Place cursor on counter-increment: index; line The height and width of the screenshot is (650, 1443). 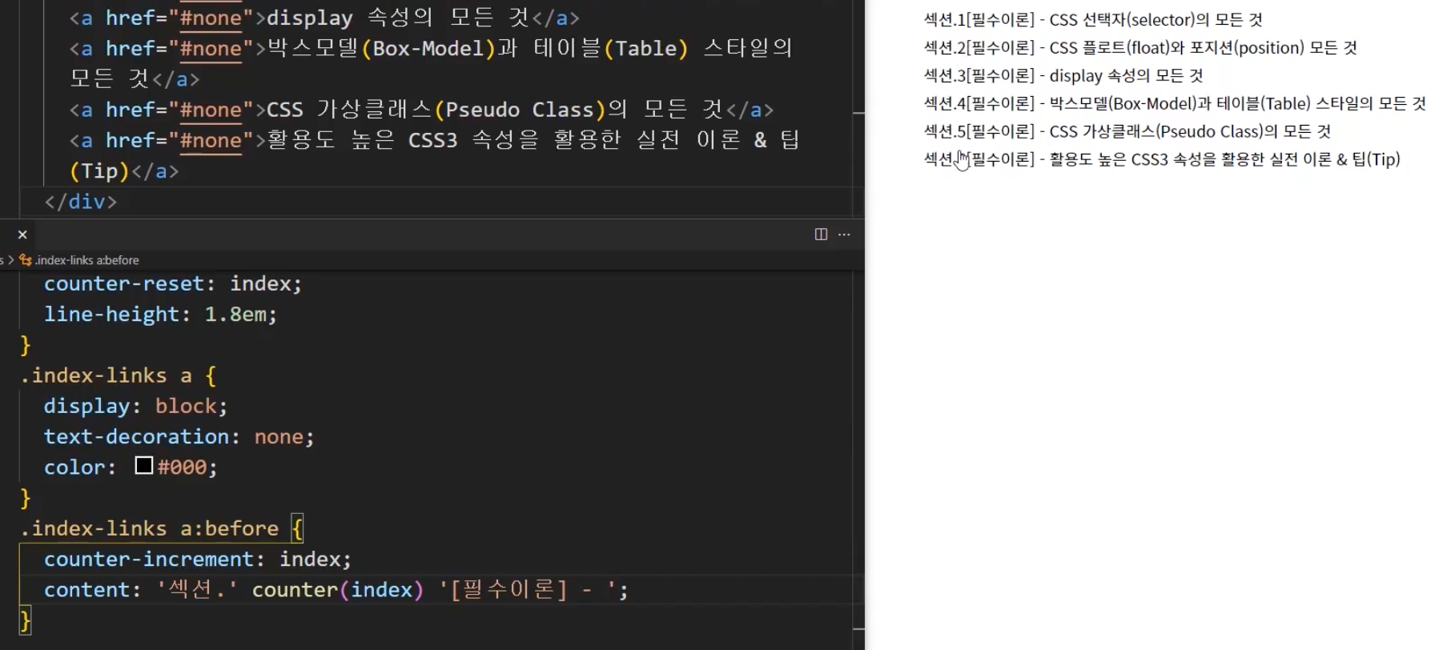pyautogui.click(x=197, y=559)
